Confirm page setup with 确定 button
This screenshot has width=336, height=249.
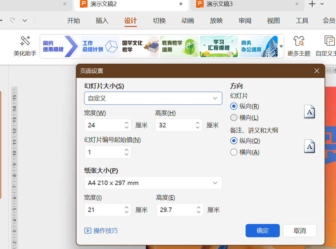(x=262, y=231)
